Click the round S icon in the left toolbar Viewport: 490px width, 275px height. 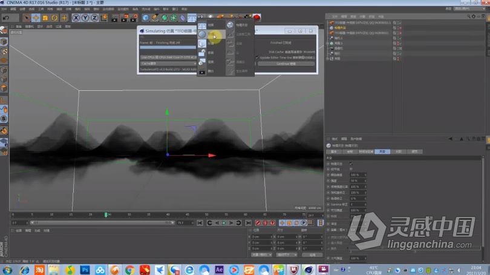[x=4, y=119]
